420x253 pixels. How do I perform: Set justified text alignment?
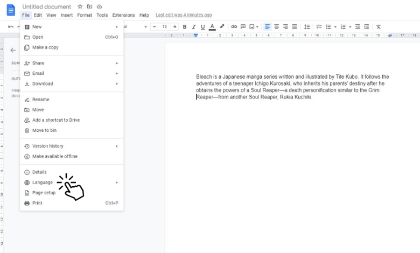(x=295, y=27)
